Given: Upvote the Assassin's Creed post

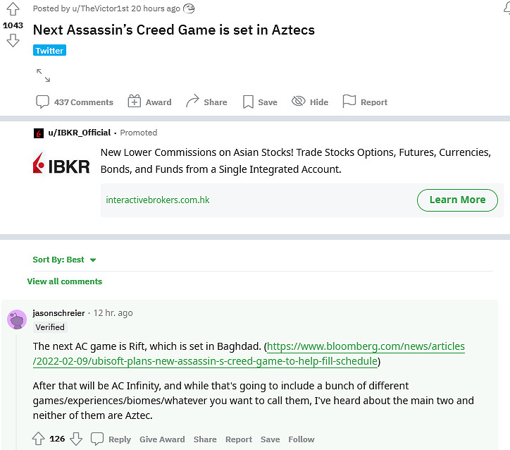Looking at the screenshot, I should 13,8.
